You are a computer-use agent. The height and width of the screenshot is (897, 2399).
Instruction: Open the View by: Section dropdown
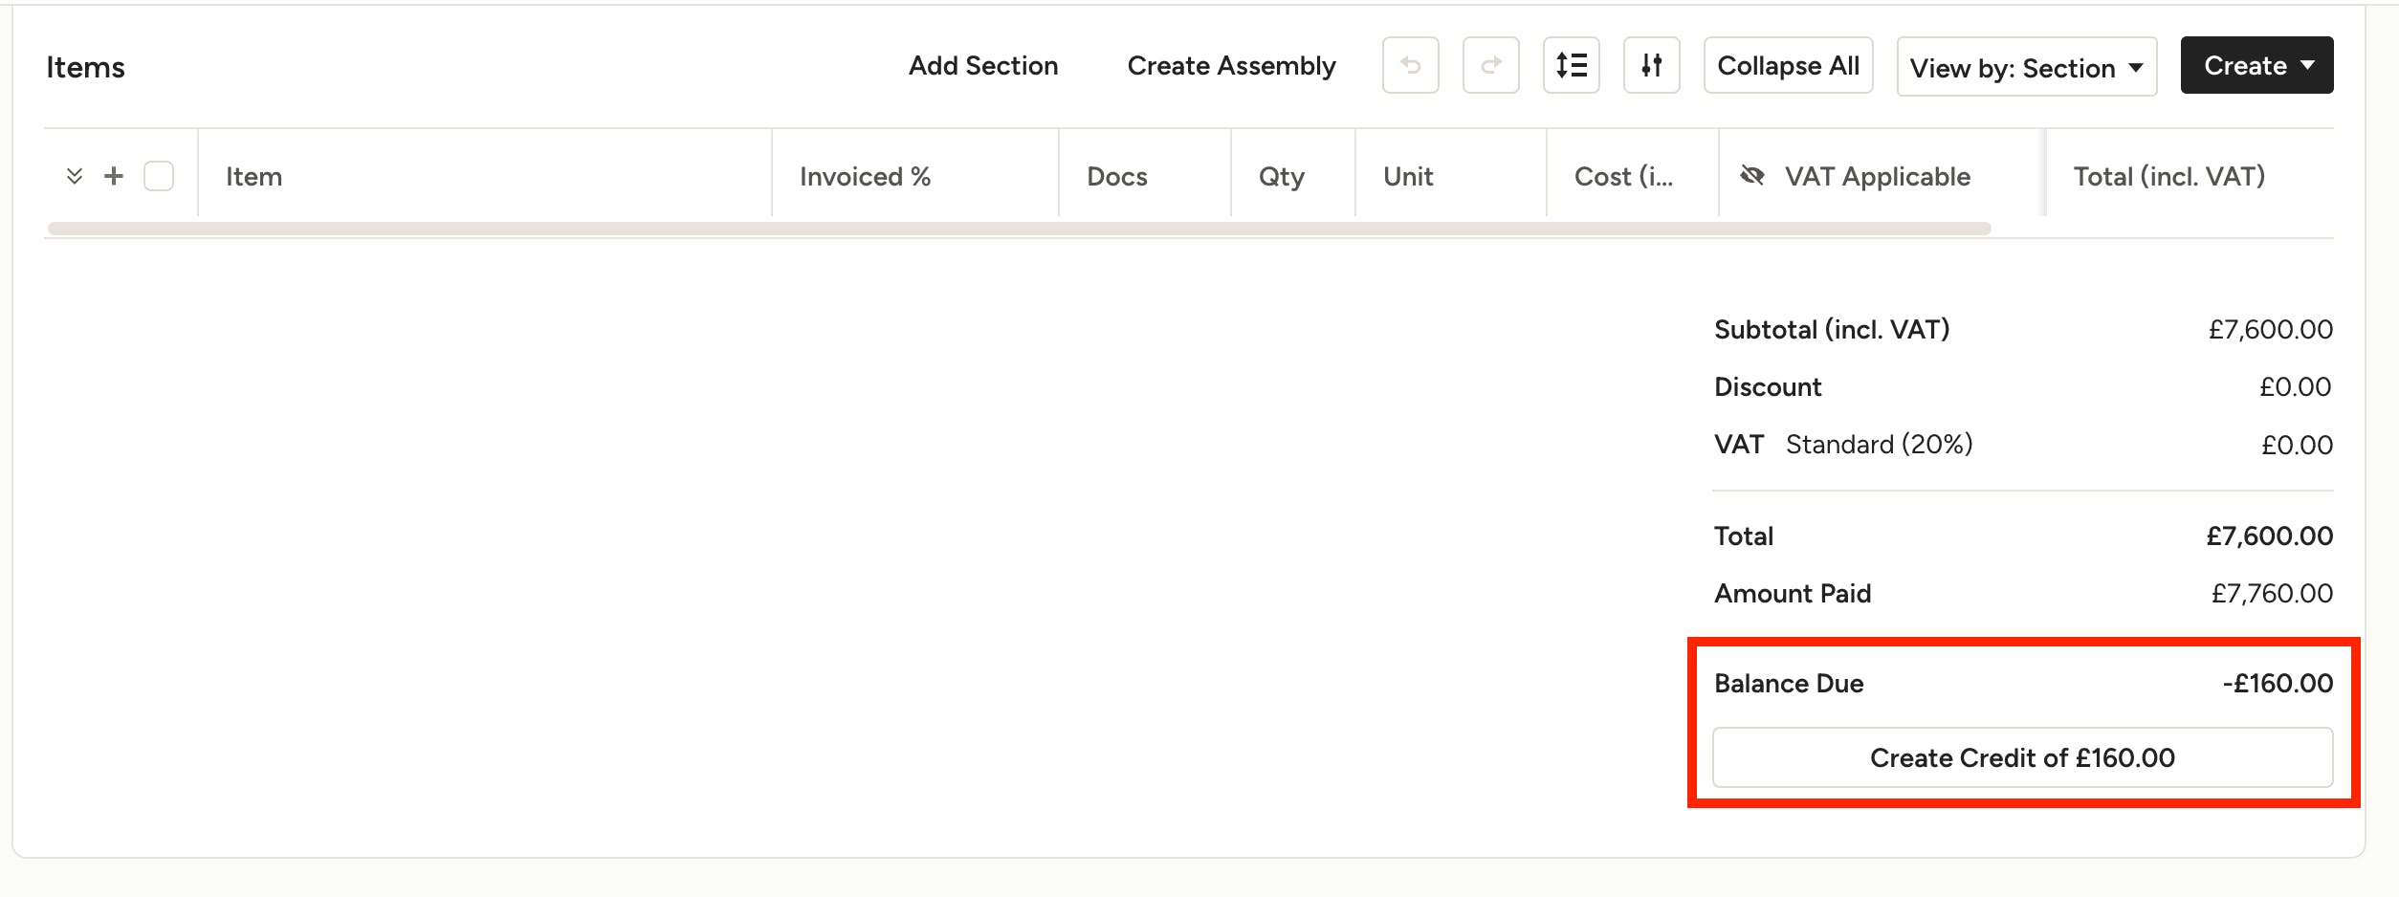(x=2027, y=67)
